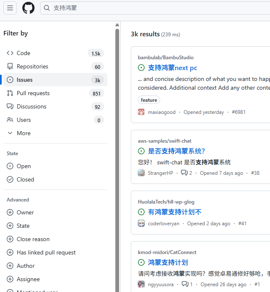
Task: Expand the More filter types
Action: [55, 133]
